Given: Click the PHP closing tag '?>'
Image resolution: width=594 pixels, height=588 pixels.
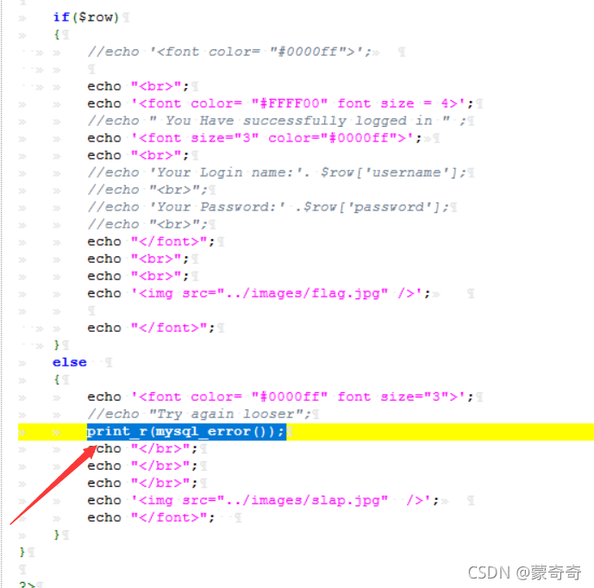Looking at the screenshot, I should pyautogui.click(x=27, y=585).
